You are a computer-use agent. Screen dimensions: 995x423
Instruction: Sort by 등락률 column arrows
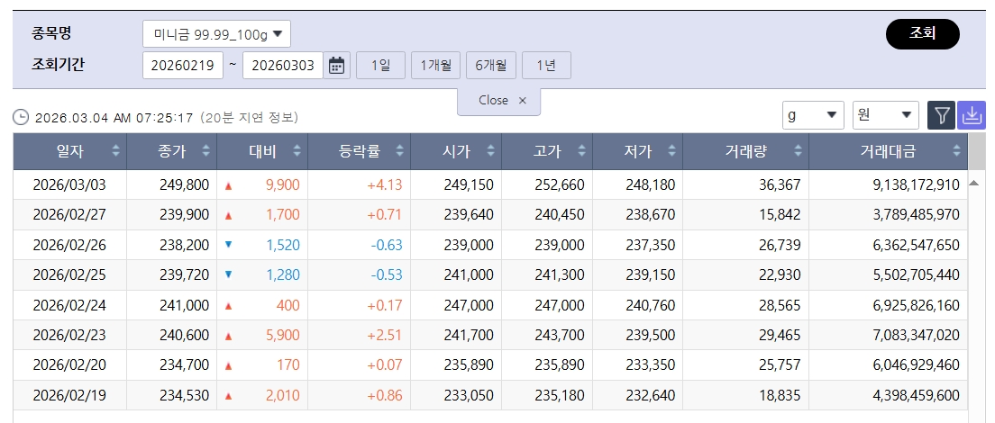399,152
